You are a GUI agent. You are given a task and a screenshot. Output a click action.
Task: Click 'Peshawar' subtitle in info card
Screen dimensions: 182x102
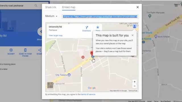[53, 30]
